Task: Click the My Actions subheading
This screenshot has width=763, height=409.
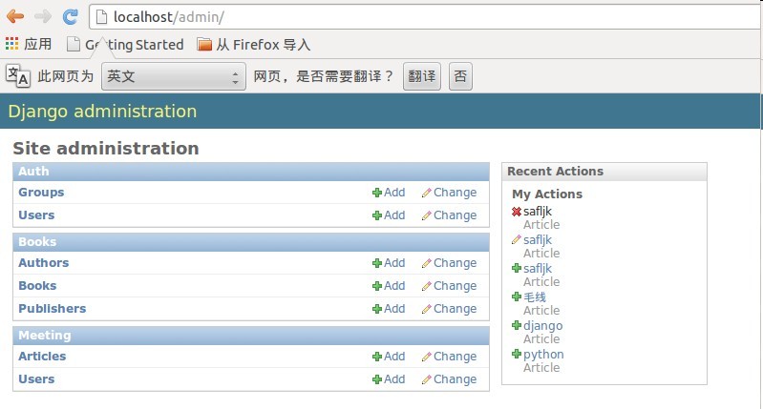Action: pos(547,194)
